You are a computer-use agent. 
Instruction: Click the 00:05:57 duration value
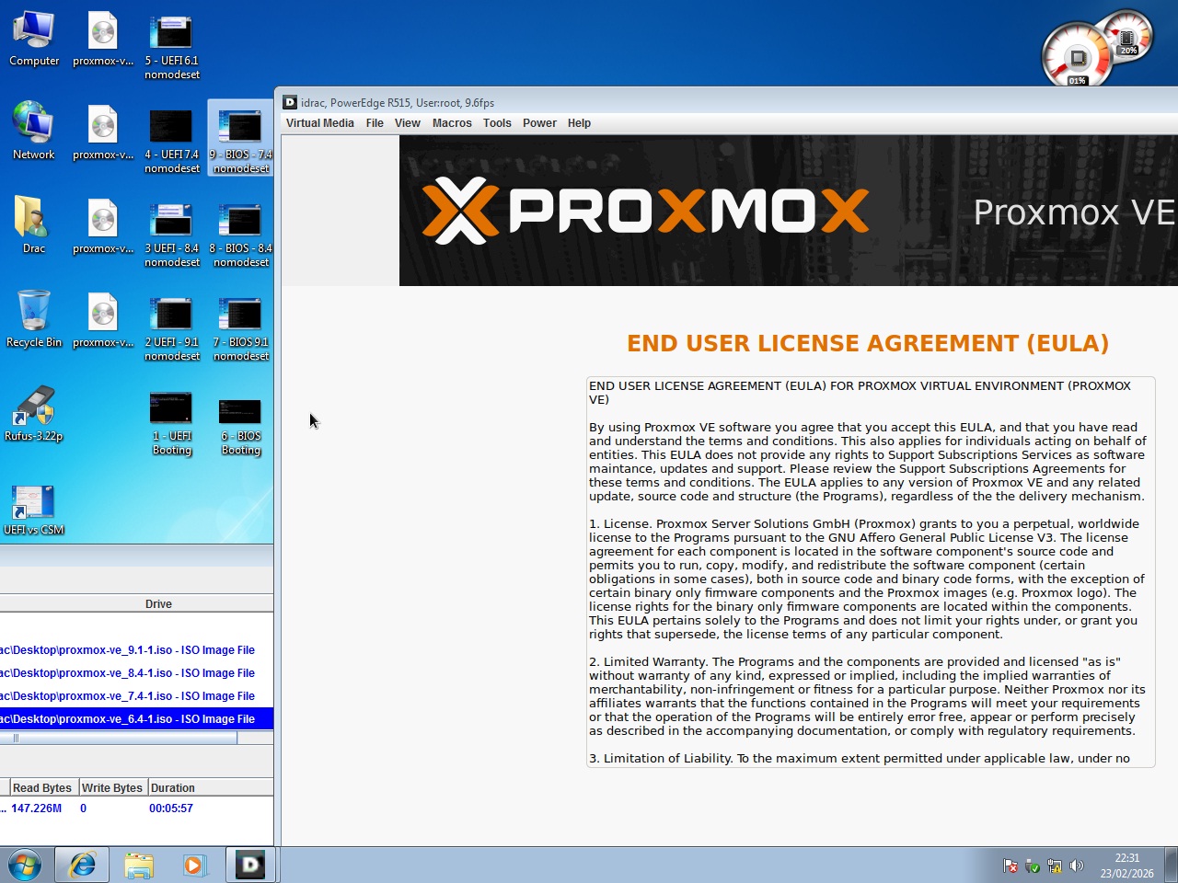pyautogui.click(x=171, y=808)
